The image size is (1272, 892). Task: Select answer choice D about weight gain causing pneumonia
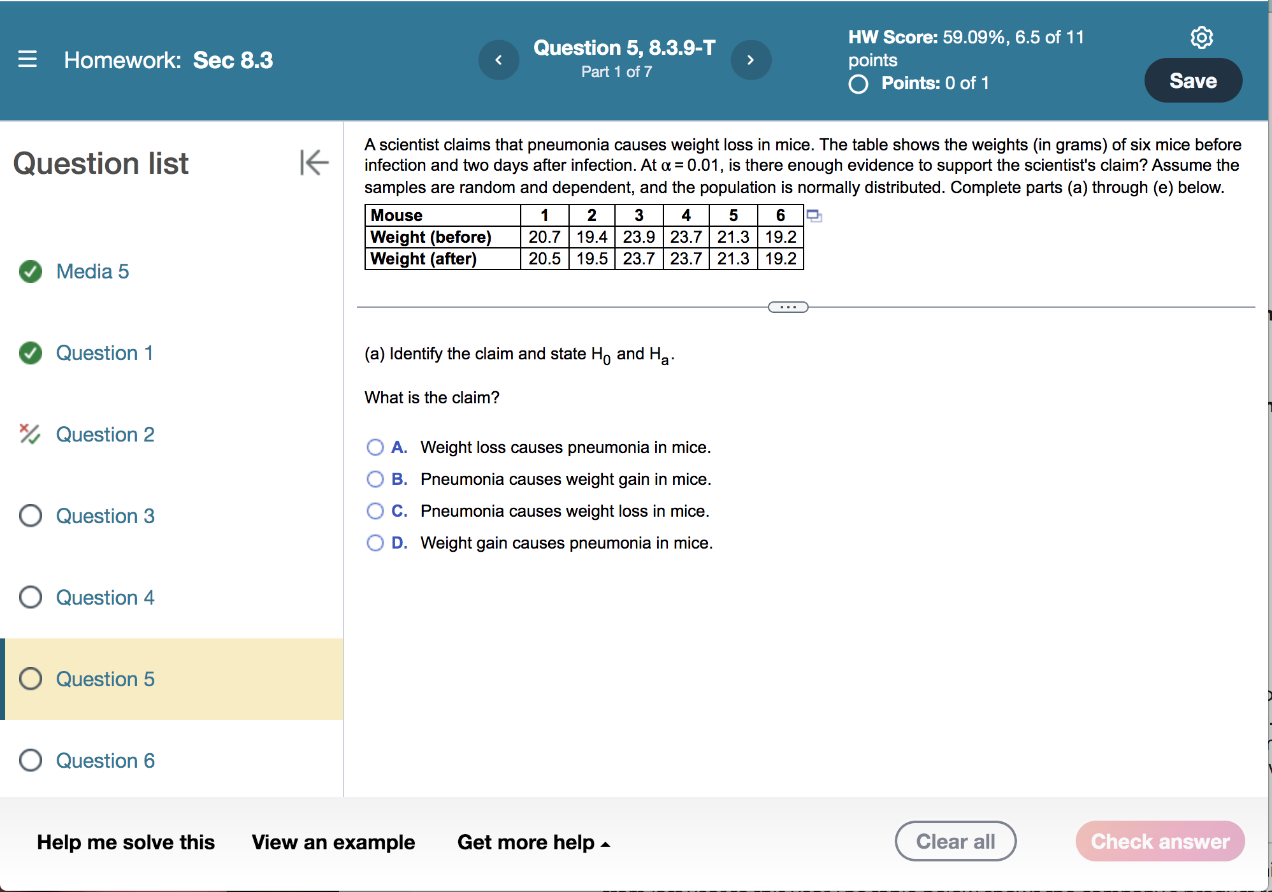click(375, 542)
